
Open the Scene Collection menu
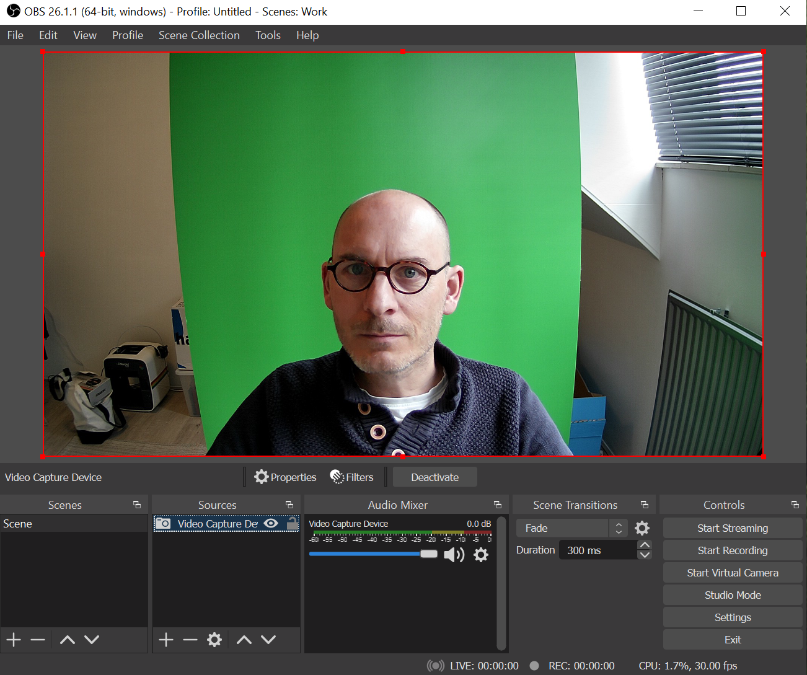point(199,35)
